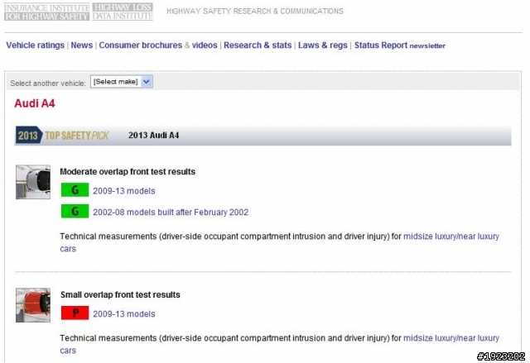Click Small overlap front test results heading
The width and height of the screenshot is (530, 363).
120,294
